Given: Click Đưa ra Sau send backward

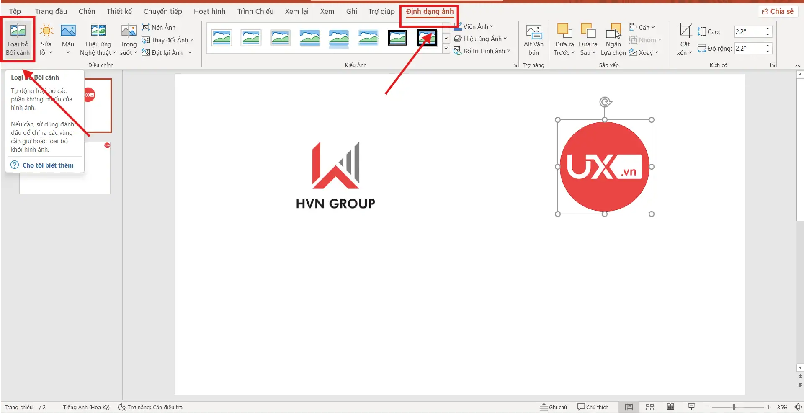Looking at the screenshot, I should (x=588, y=40).
